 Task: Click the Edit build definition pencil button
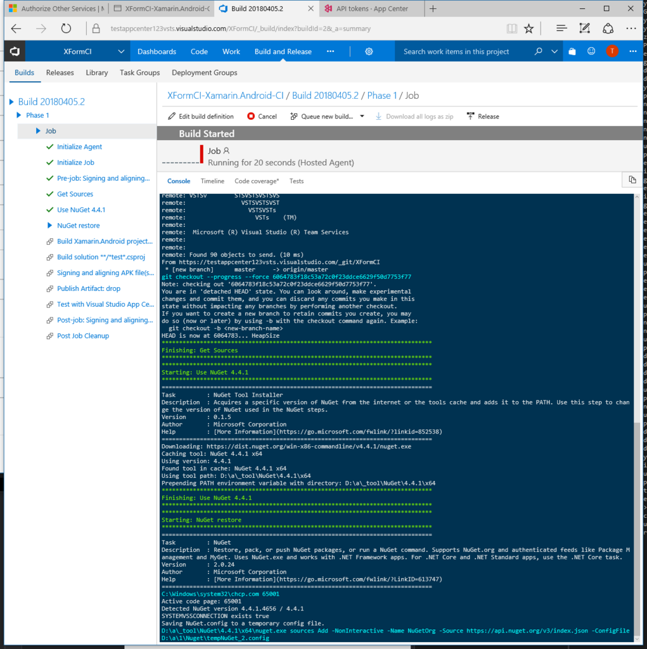tap(201, 117)
